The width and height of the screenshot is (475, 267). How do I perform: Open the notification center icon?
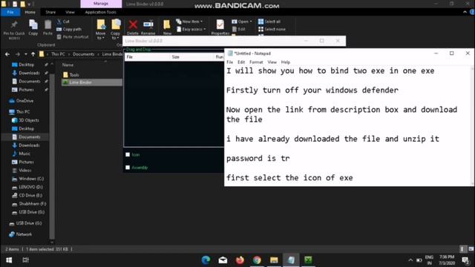coord(465,260)
